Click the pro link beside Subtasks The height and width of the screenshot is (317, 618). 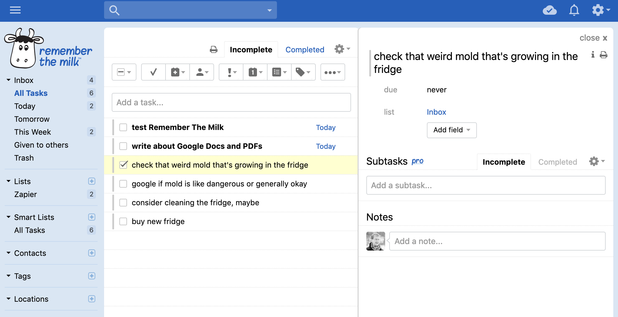[x=417, y=161]
